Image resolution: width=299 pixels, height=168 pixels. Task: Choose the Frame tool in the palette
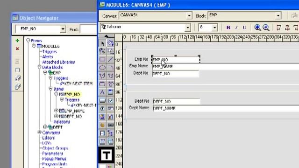(110, 92)
